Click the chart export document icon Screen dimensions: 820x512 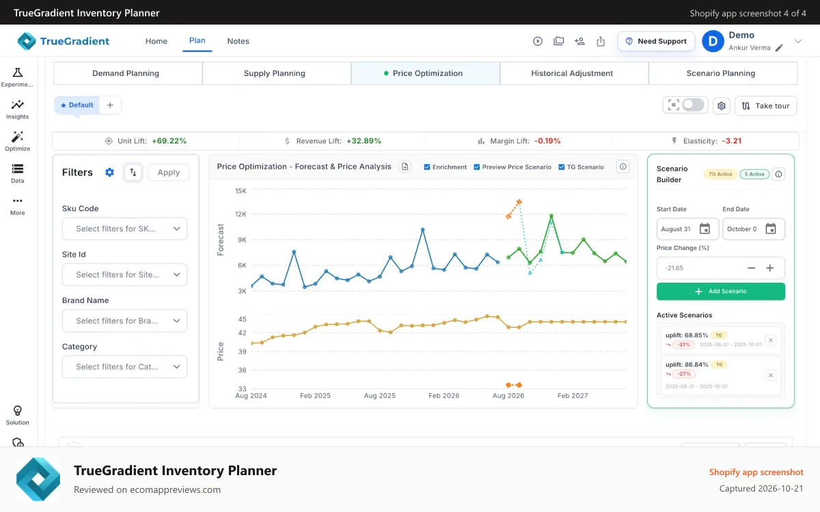click(405, 167)
